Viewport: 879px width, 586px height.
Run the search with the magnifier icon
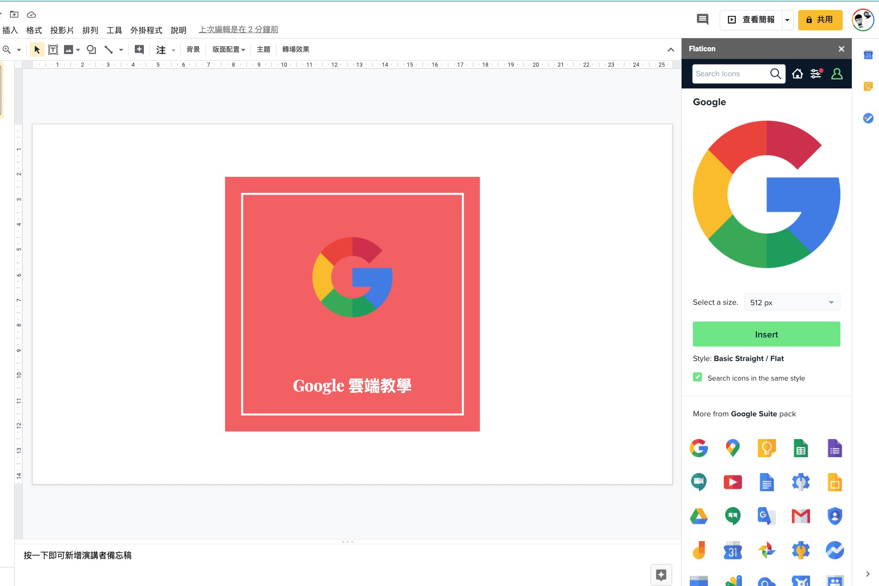point(775,73)
